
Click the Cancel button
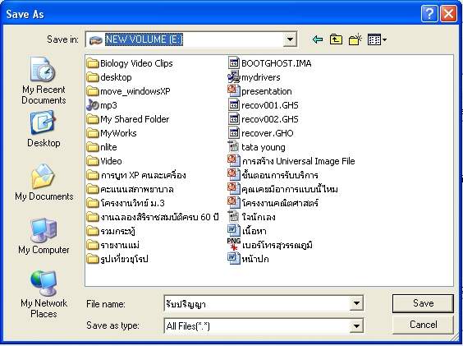423,325
